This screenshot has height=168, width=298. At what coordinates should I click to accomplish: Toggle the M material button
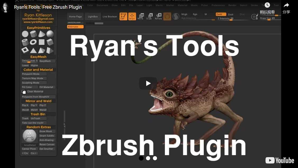click(x=206, y=14)
